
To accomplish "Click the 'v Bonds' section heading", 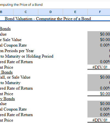I will [x=7, y=99].
